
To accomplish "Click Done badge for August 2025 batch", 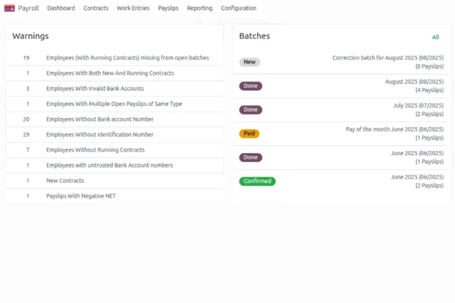I will click(x=251, y=86).
